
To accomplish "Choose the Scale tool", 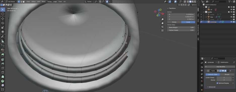I will [3, 27].
